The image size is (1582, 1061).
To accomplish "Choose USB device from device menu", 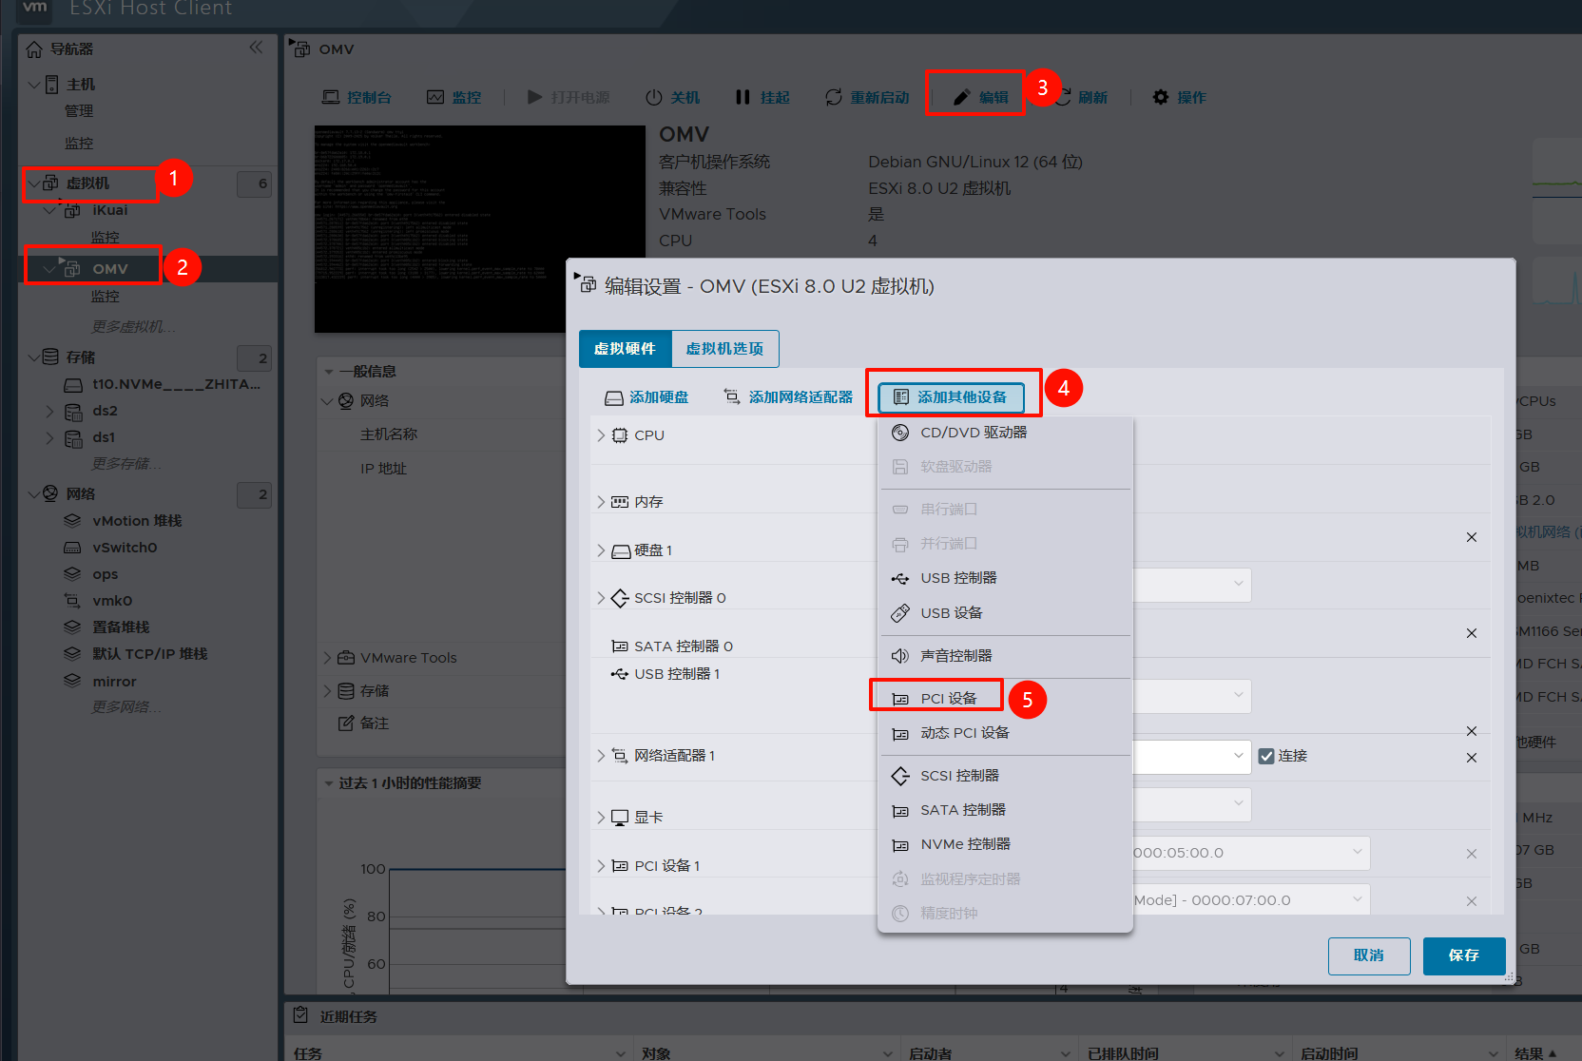I will [x=1005, y=613].
